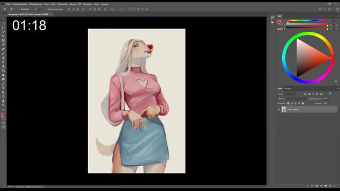Select the Pen tool
The height and width of the screenshot is (191, 340).
[3, 84]
